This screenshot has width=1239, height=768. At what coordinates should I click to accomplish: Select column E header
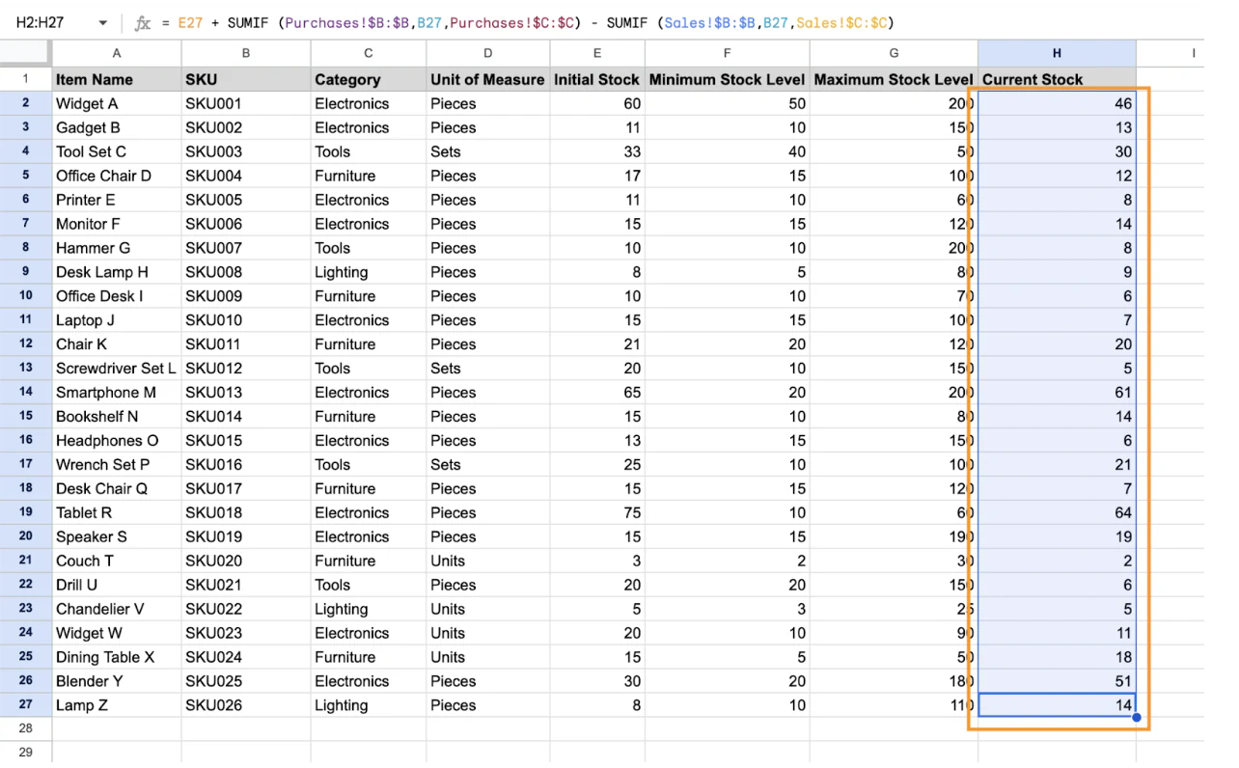tap(597, 53)
